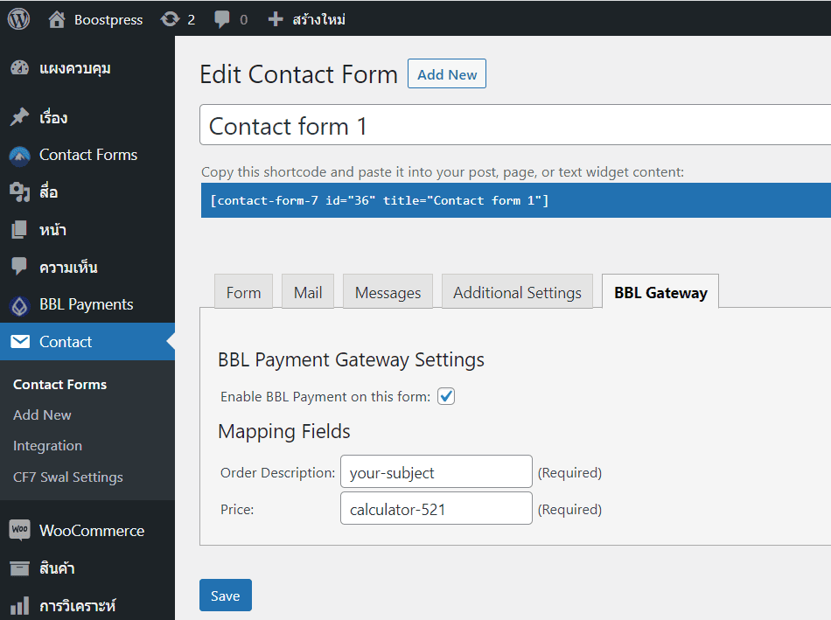Disable BBL Payment on this form checkbox
The height and width of the screenshot is (620, 831).
point(446,396)
